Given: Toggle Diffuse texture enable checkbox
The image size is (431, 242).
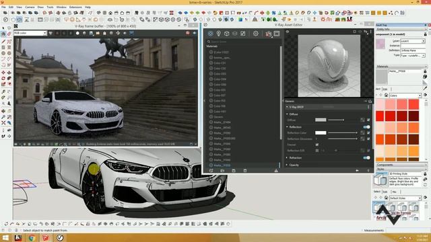Looking at the screenshot, I should click(368, 120).
